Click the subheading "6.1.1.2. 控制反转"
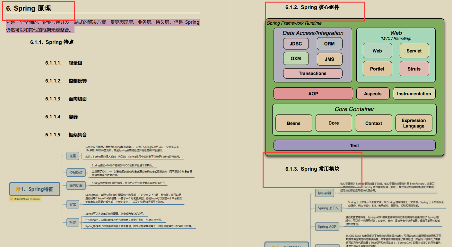This screenshot has width=452, height=247. point(66,81)
